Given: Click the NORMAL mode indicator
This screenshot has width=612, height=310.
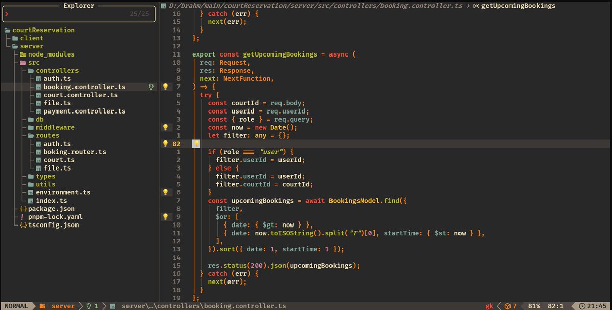Looking at the screenshot, I should click(x=17, y=306).
